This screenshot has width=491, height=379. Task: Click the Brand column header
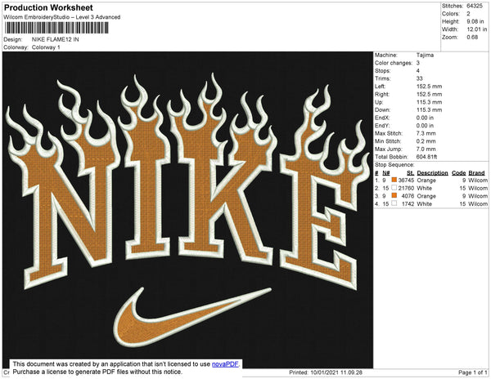(476, 173)
